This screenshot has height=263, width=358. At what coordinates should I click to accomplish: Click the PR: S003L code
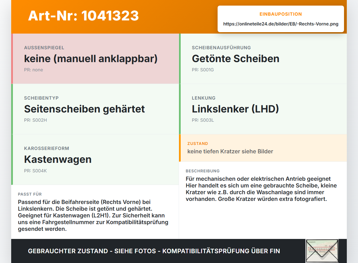(x=203, y=120)
